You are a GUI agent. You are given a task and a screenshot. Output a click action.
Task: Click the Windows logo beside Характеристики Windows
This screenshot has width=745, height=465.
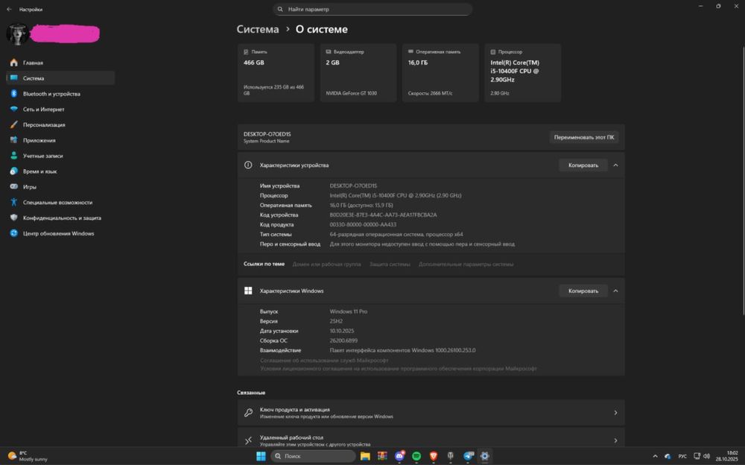pos(248,291)
